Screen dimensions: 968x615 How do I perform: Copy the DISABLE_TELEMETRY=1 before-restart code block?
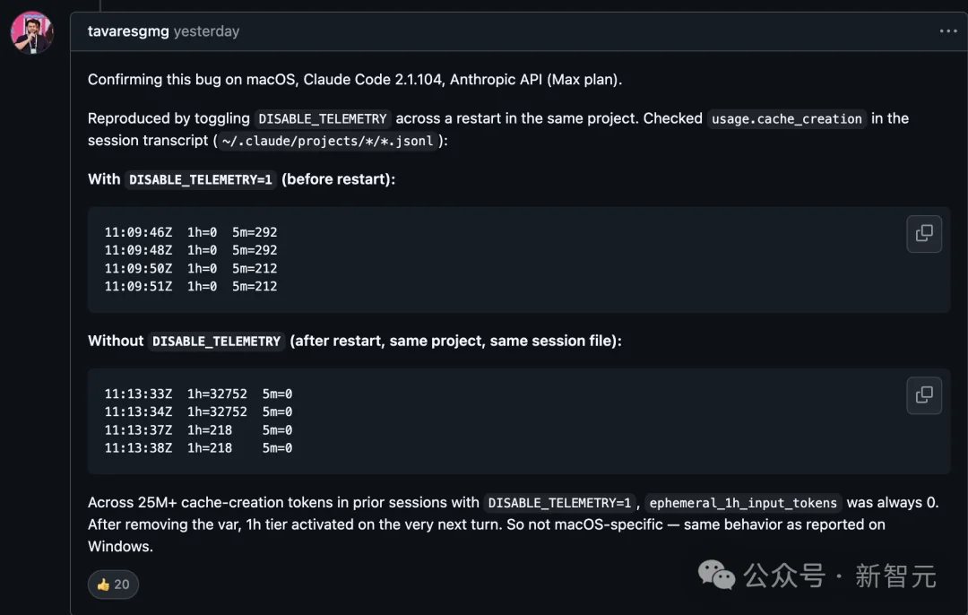coord(924,234)
